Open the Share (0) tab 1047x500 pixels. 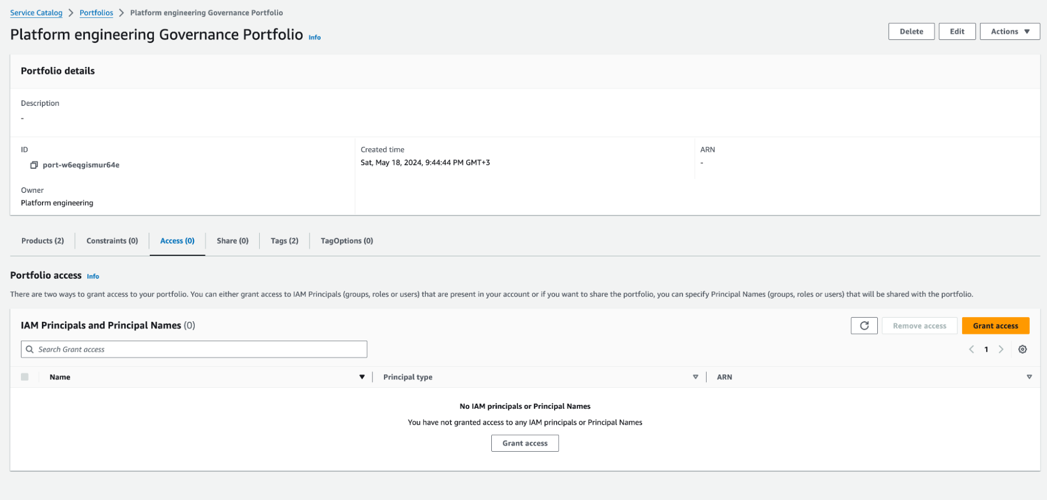click(x=233, y=241)
